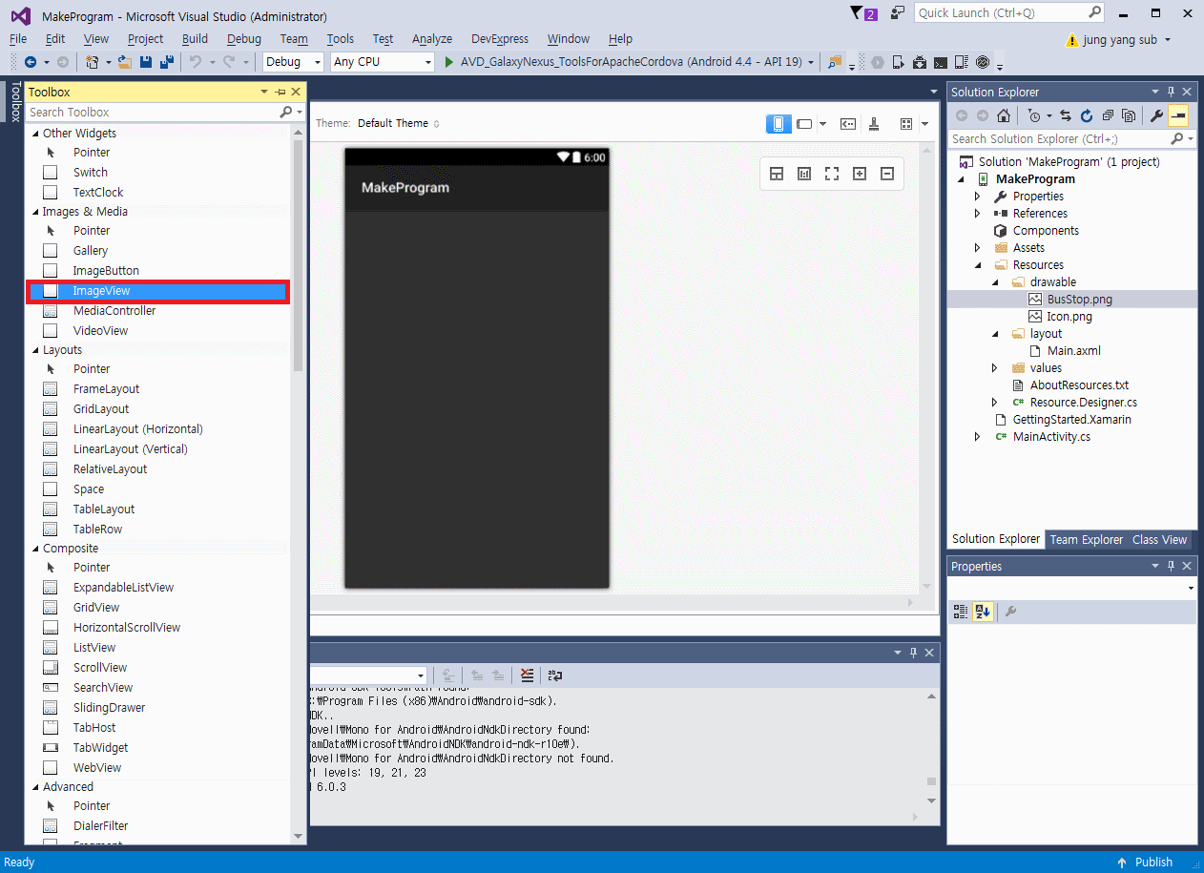Click the Pending Changes Filter clock icon
This screenshot has height=873, width=1204.
(1033, 115)
